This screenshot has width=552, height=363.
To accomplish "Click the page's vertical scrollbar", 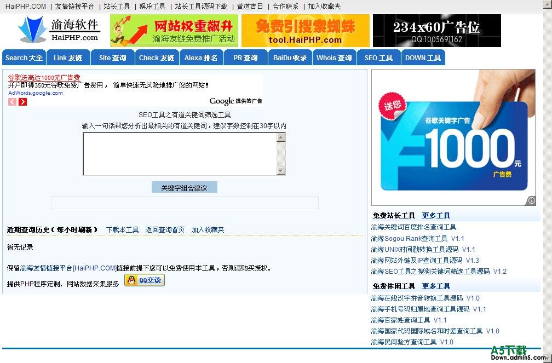I will pyautogui.click(x=548, y=181).
